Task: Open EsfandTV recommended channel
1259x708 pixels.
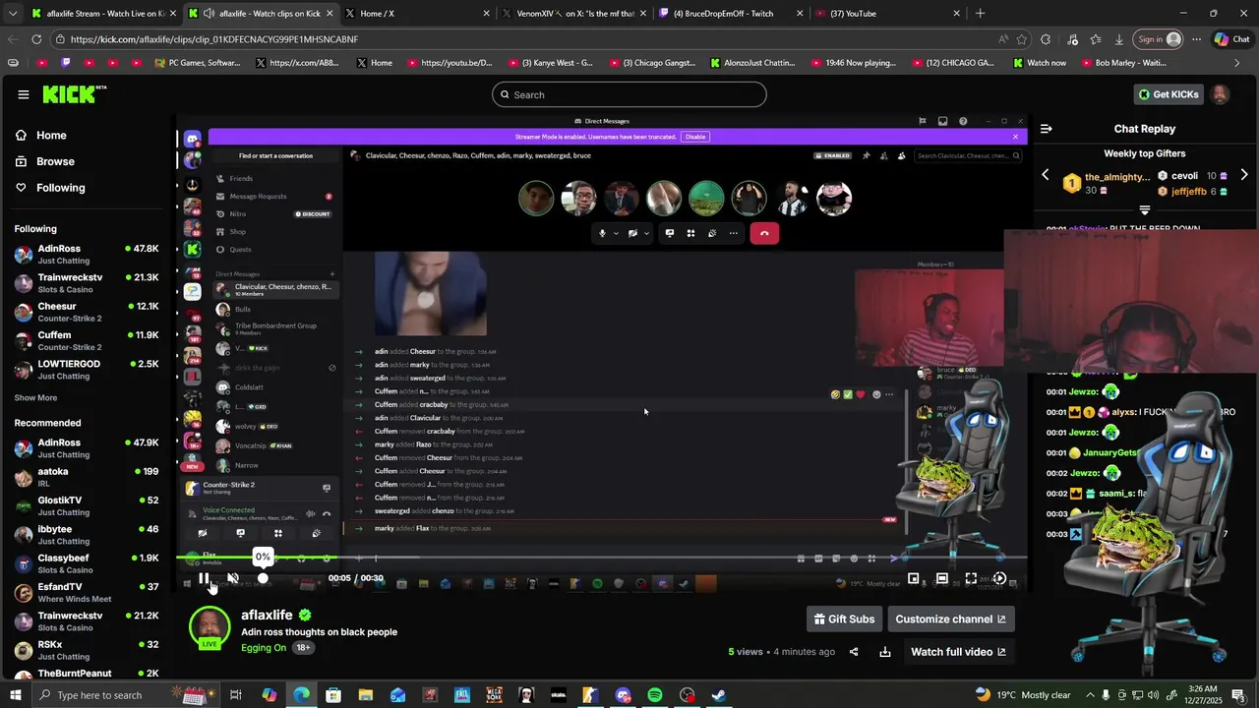Action: (x=87, y=592)
